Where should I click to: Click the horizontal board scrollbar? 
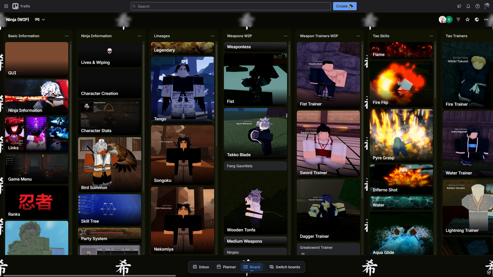pos(89,276)
